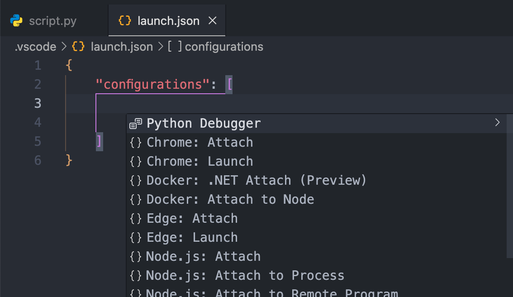Open the configurations breadcrumb dropdown

click(x=224, y=47)
